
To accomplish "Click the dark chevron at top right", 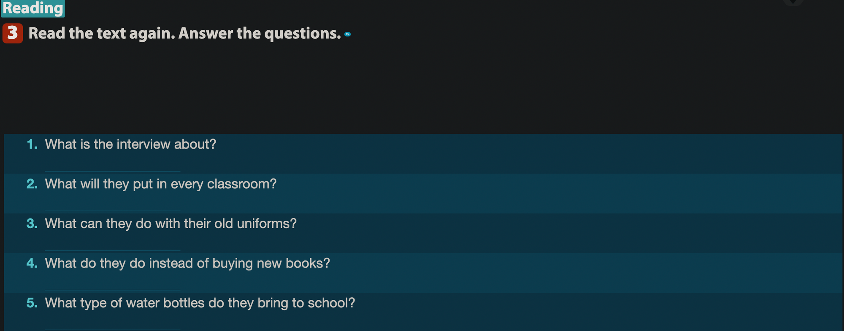I will coord(793,3).
